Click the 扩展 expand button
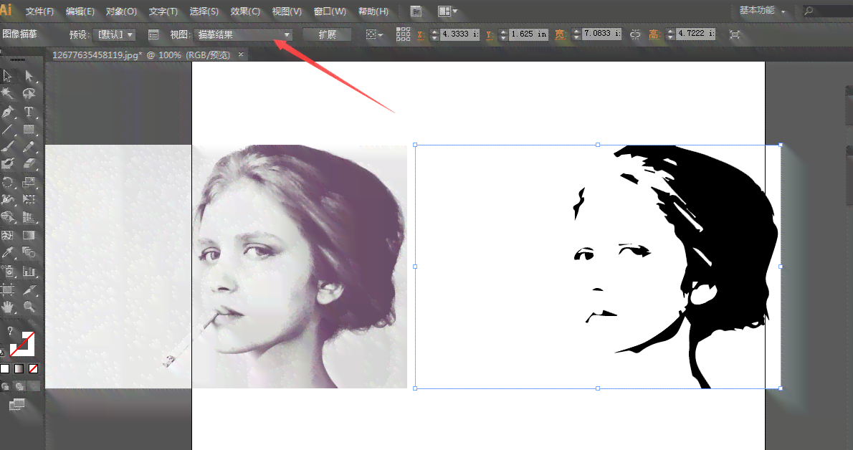 point(327,34)
